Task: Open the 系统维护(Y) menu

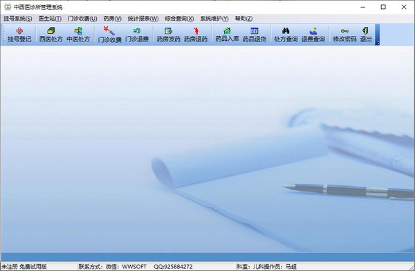Action: pyautogui.click(x=214, y=19)
